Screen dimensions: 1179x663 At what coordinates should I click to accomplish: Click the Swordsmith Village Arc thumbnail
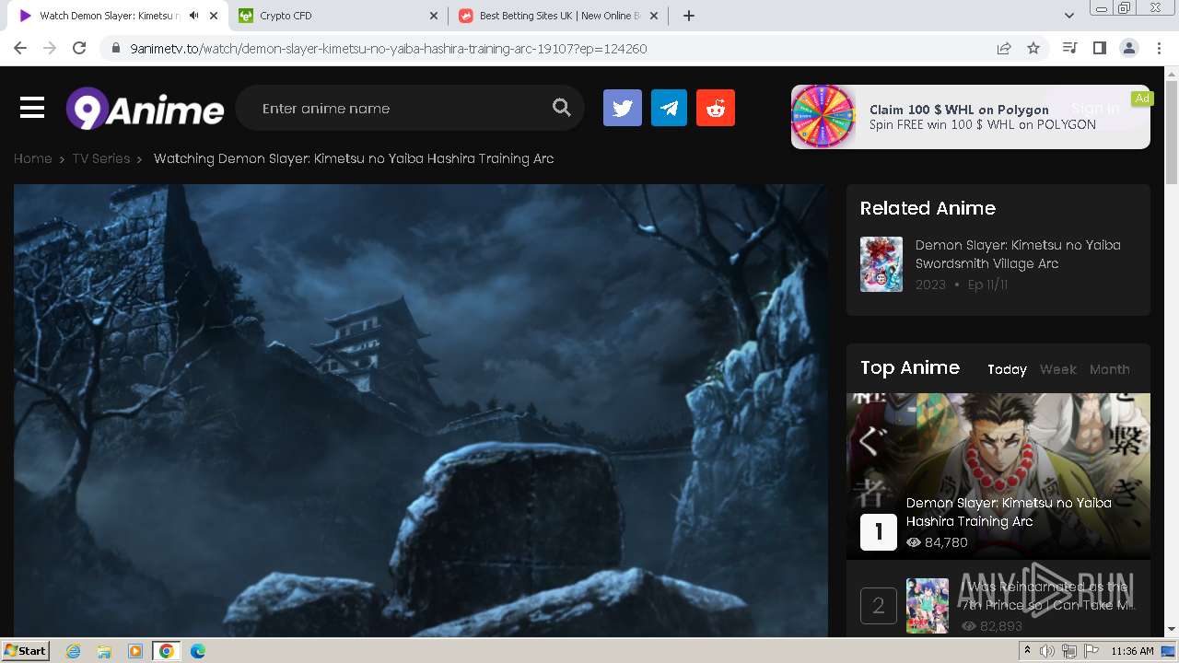[881, 264]
